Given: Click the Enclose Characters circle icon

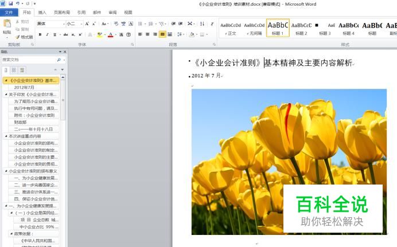Looking at the screenshot, I should click(x=129, y=34).
